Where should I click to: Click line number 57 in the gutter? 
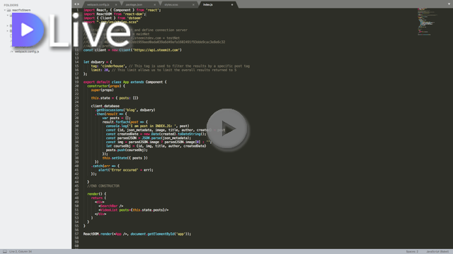(76, 234)
